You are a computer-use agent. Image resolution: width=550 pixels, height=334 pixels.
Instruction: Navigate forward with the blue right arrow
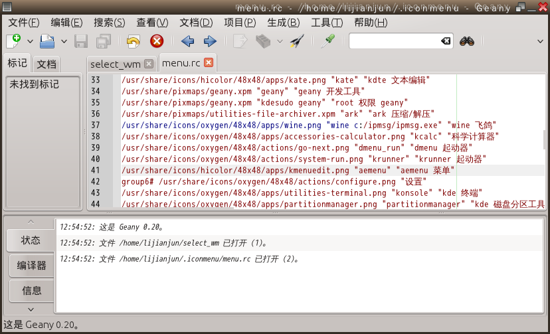coord(210,41)
